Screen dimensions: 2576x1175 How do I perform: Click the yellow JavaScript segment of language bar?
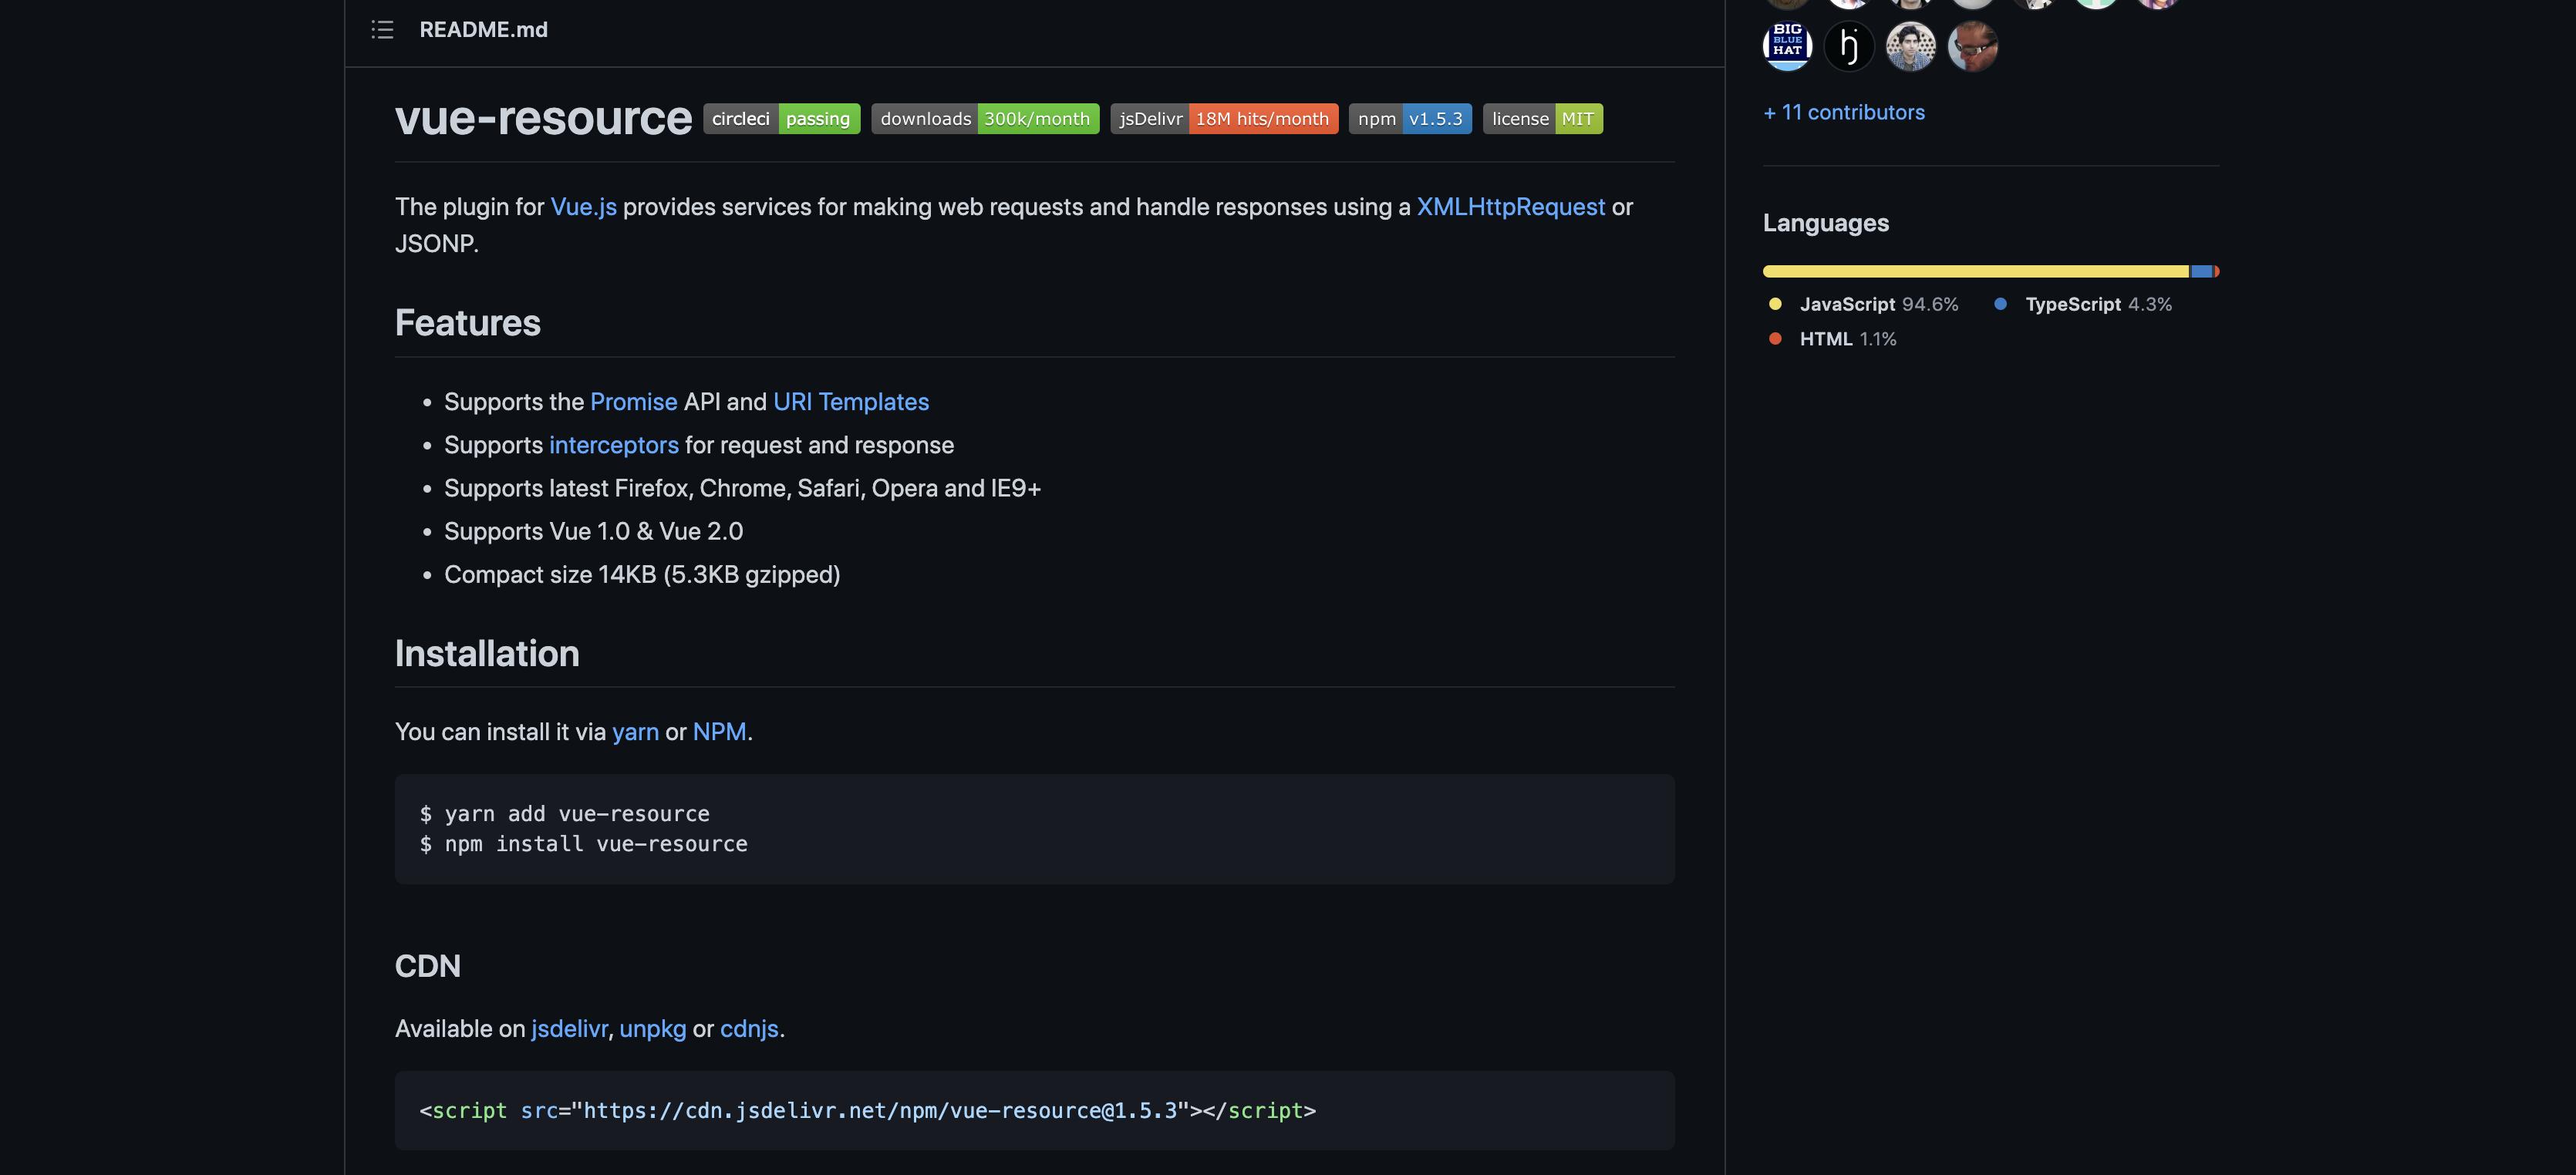[1975, 271]
